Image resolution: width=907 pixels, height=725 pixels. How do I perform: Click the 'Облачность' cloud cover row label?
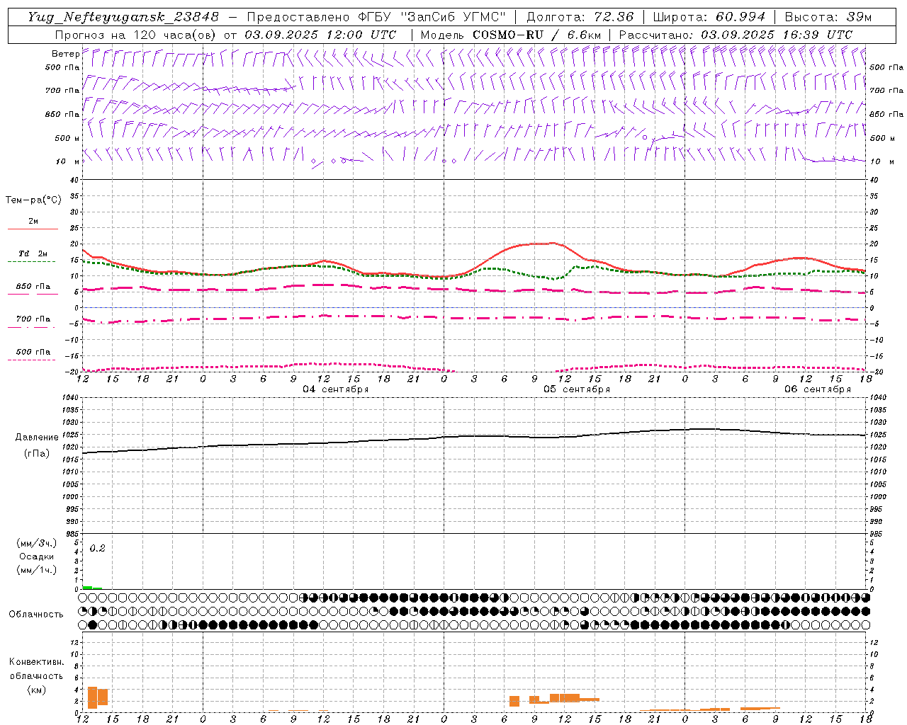[36, 615]
